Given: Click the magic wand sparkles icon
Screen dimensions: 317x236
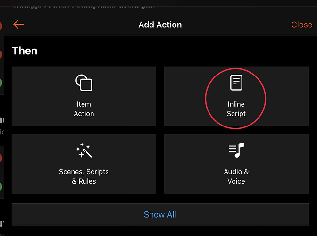Looking at the screenshot, I should pyautogui.click(x=84, y=151).
